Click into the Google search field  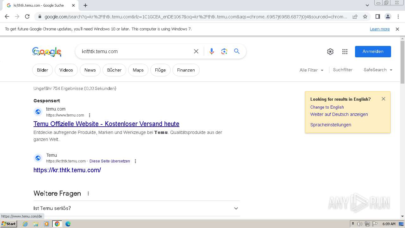tap(134, 51)
